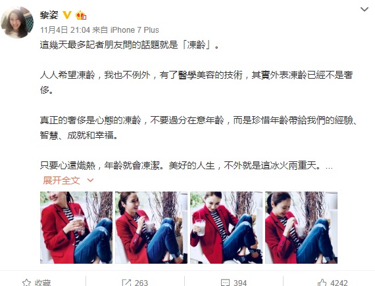Open the 394 comments
Screen dimensions: 375x286
240,283
